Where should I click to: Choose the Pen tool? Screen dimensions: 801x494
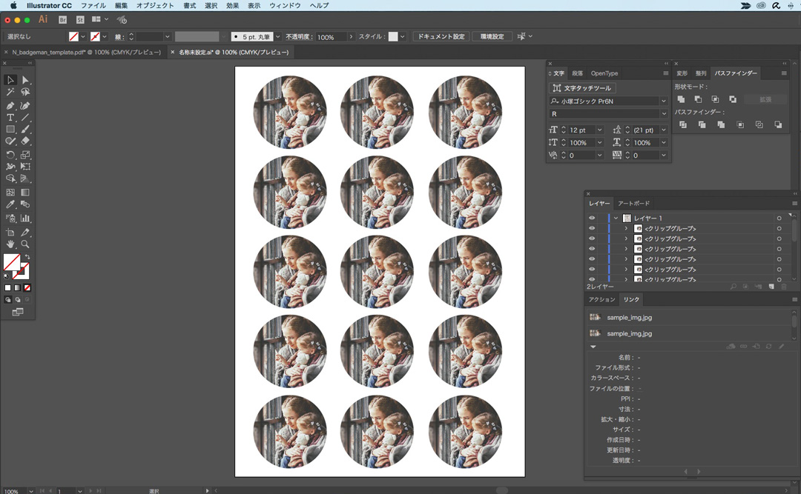[x=10, y=106]
